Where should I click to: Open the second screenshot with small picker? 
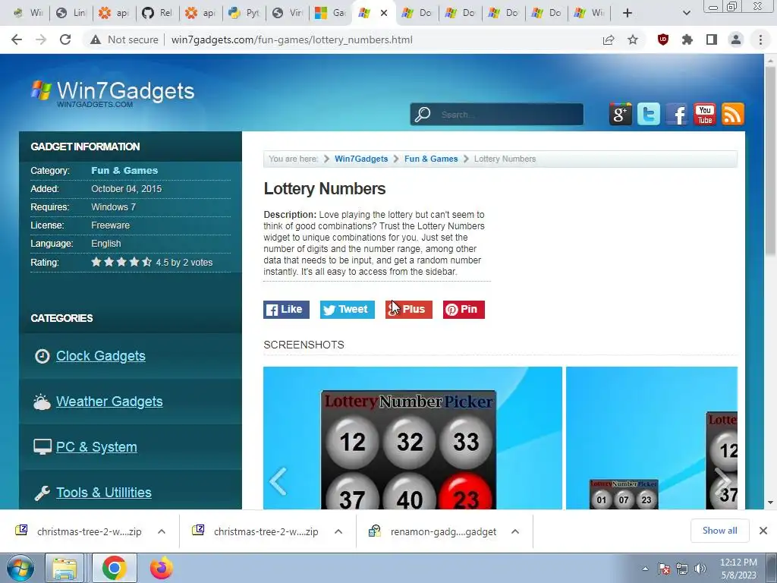coord(652,438)
